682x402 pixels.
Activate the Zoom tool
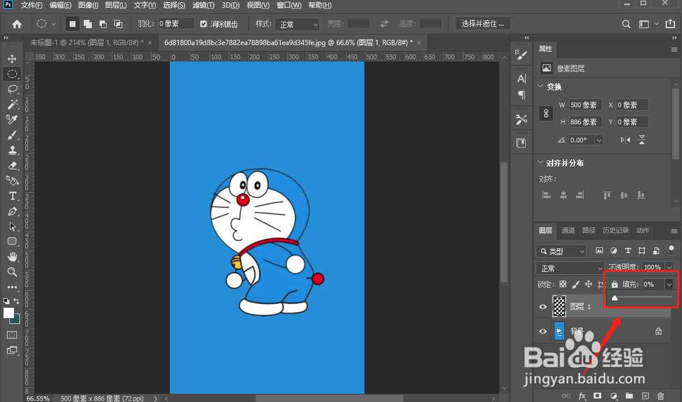tap(13, 272)
